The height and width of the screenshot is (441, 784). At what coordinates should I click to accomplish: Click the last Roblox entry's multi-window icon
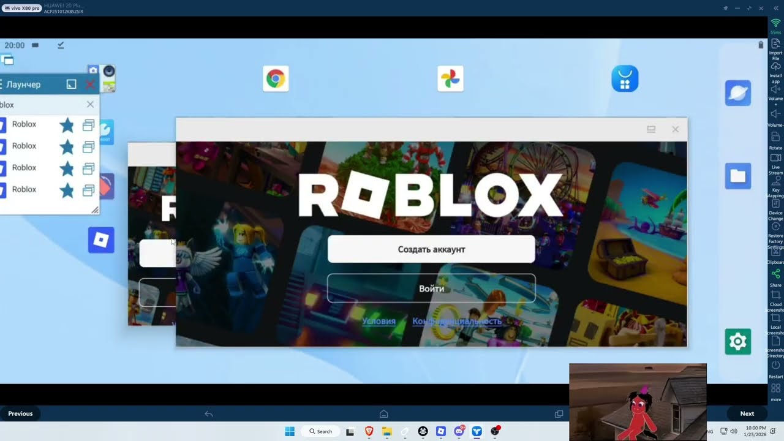click(x=88, y=190)
